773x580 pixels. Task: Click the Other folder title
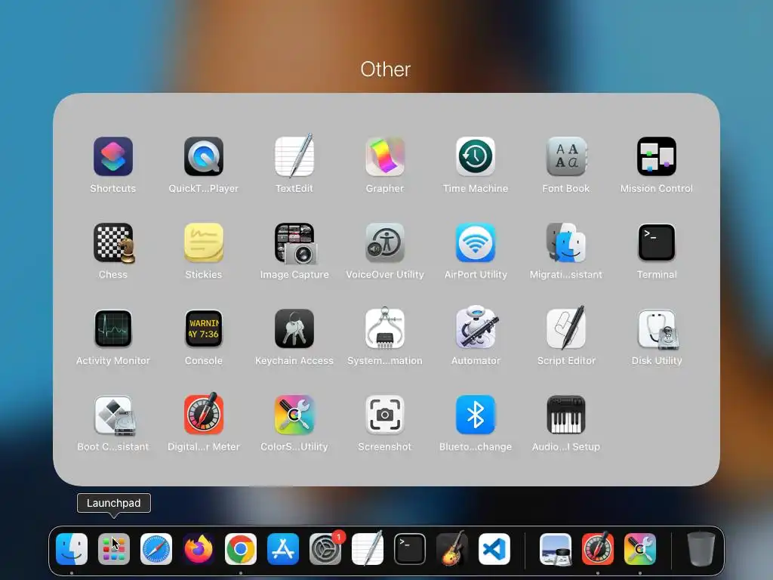(386, 69)
